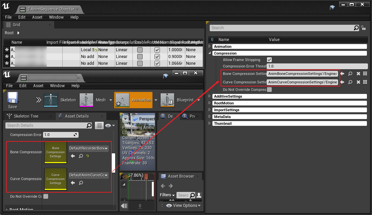This screenshot has width=372, height=215.
Task: Click the Blueprint mode icon
Action: (x=167, y=100)
